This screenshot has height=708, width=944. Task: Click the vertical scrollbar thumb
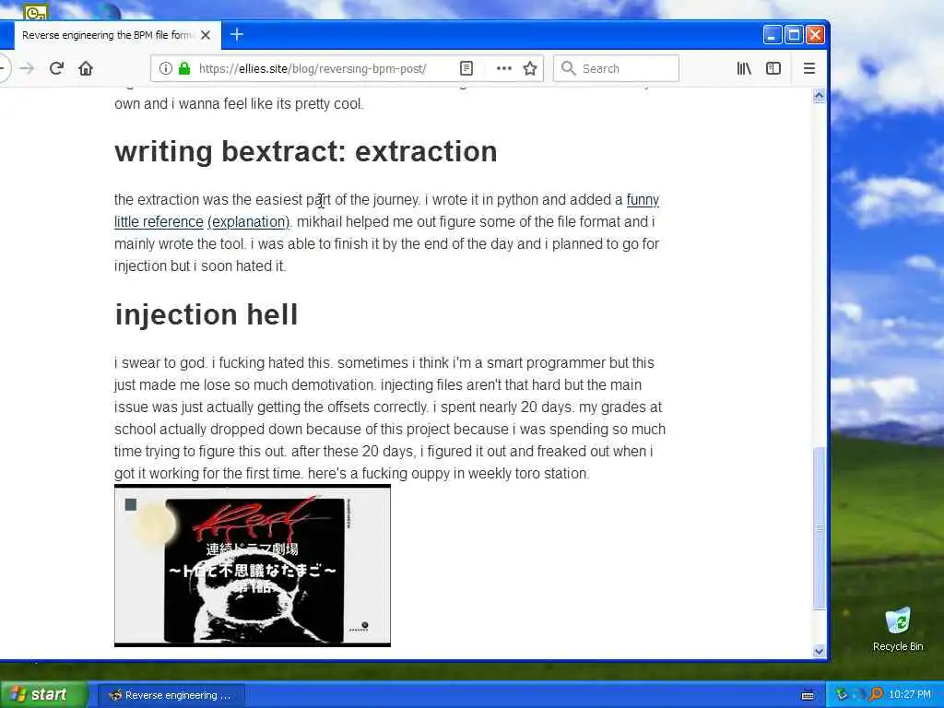819,528
